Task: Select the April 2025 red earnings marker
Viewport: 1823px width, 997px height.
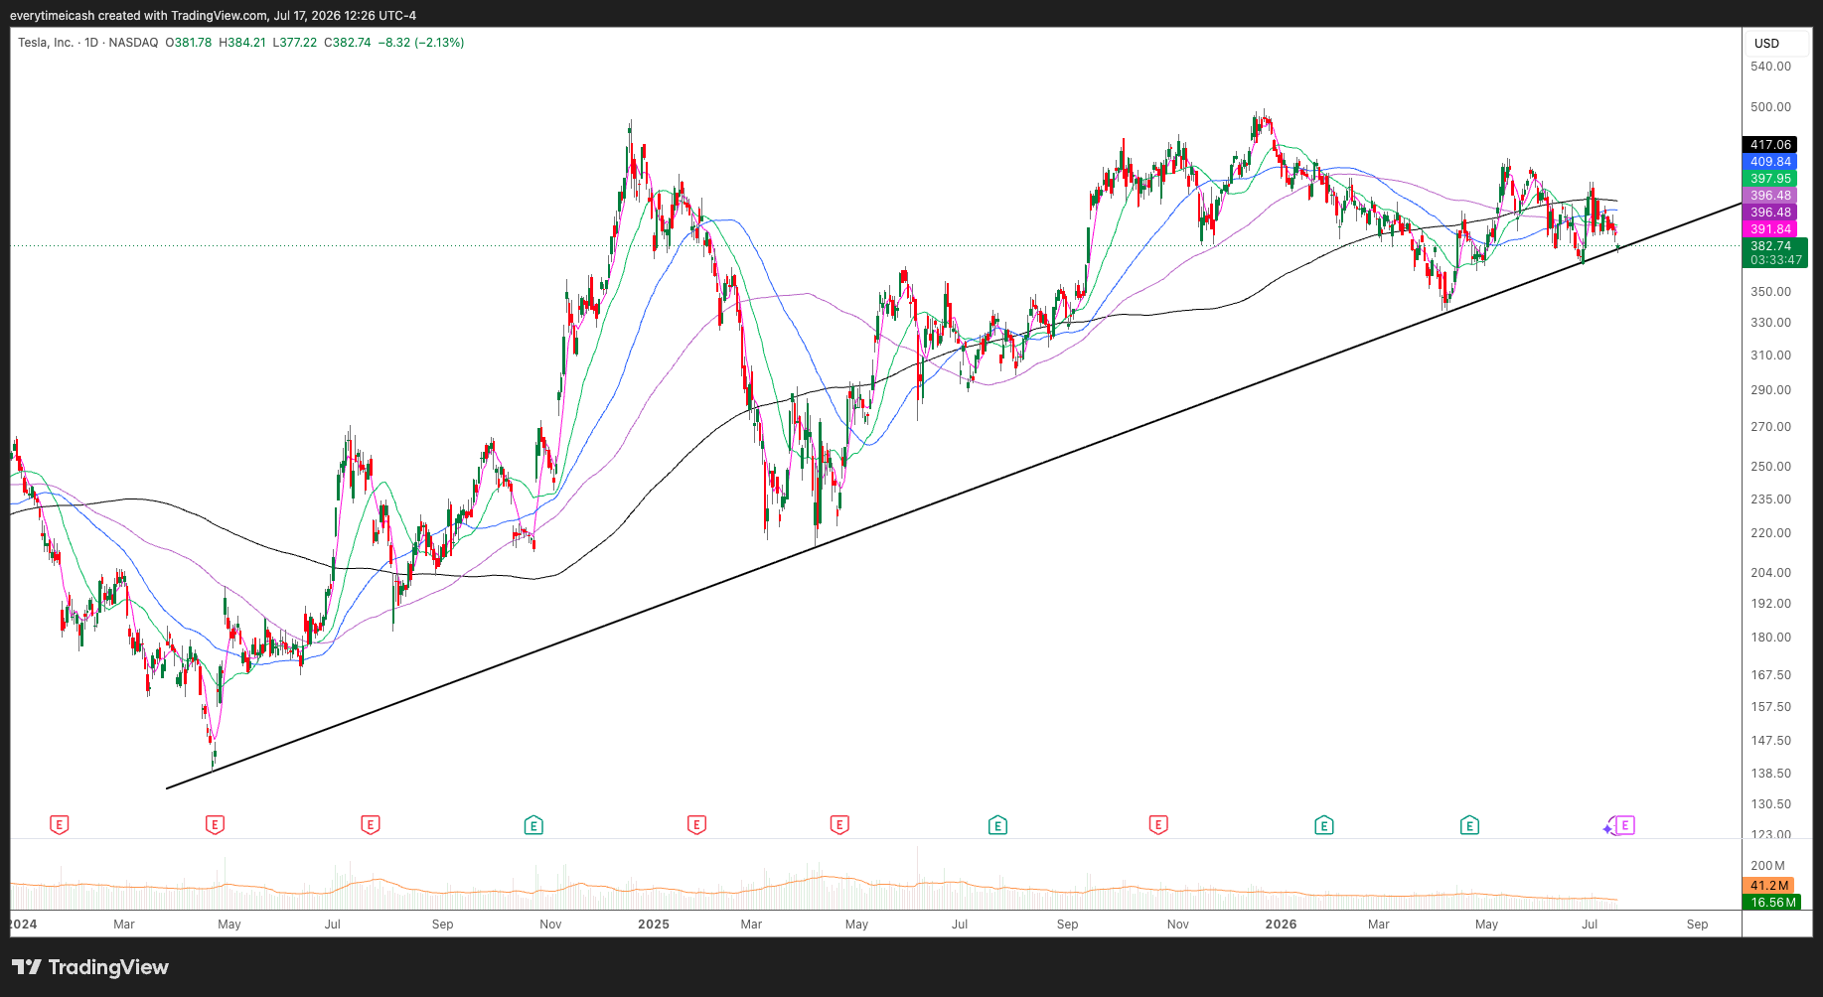Action: pos(839,824)
